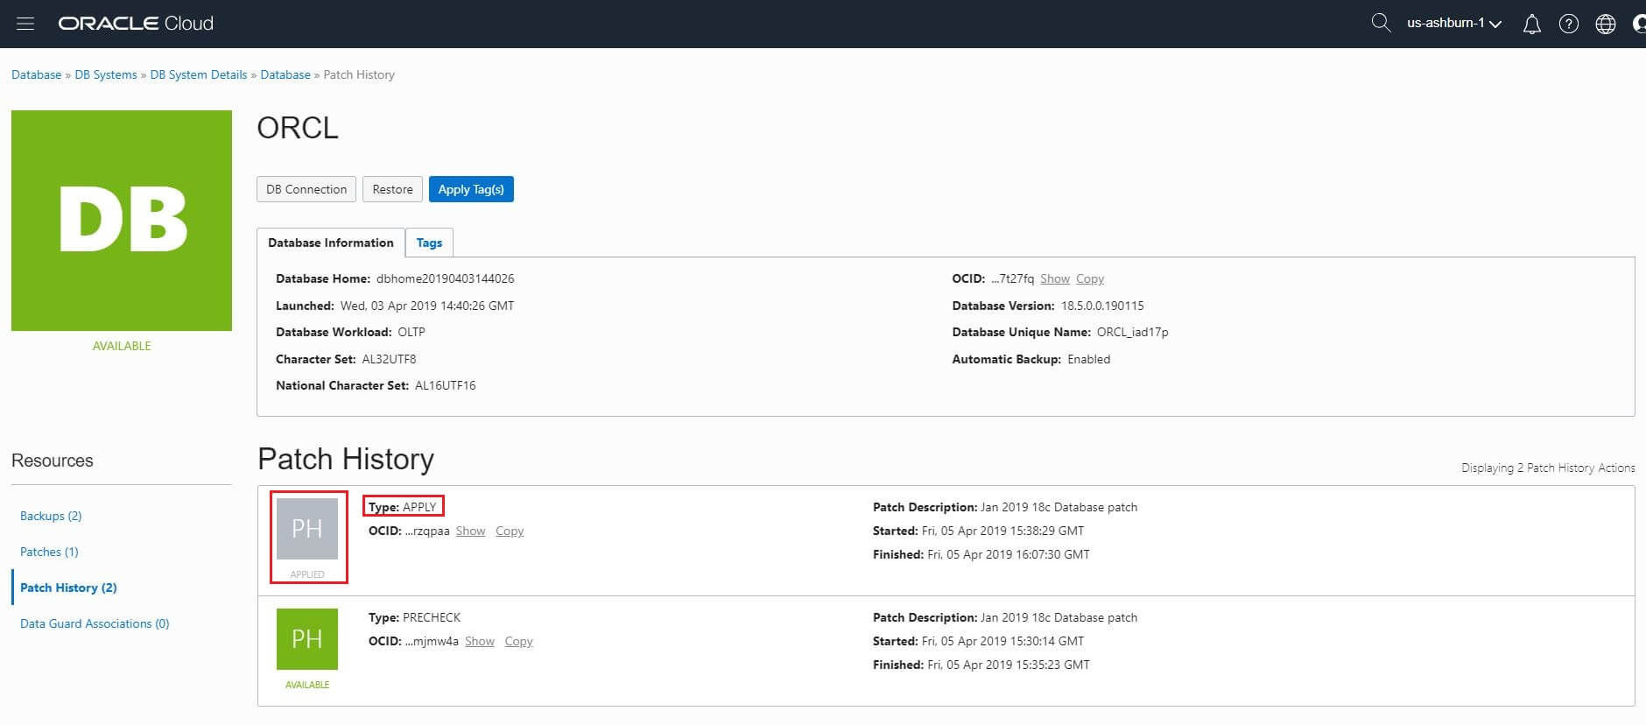Open Data Guard Associations (0)

click(x=95, y=623)
